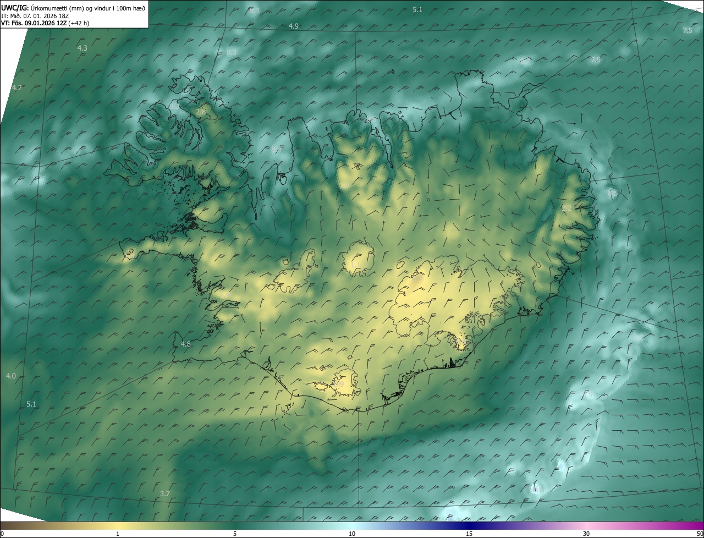Select the initial time line 'IT: Mið. 07. 01. 2026 18Z'
This screenshot has width=704, height=538.
(36, 16)
